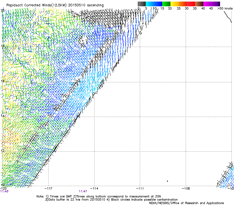234x205 pixels.
Task: Click the '>50 knots' legend label
Action: pos(225,9)
